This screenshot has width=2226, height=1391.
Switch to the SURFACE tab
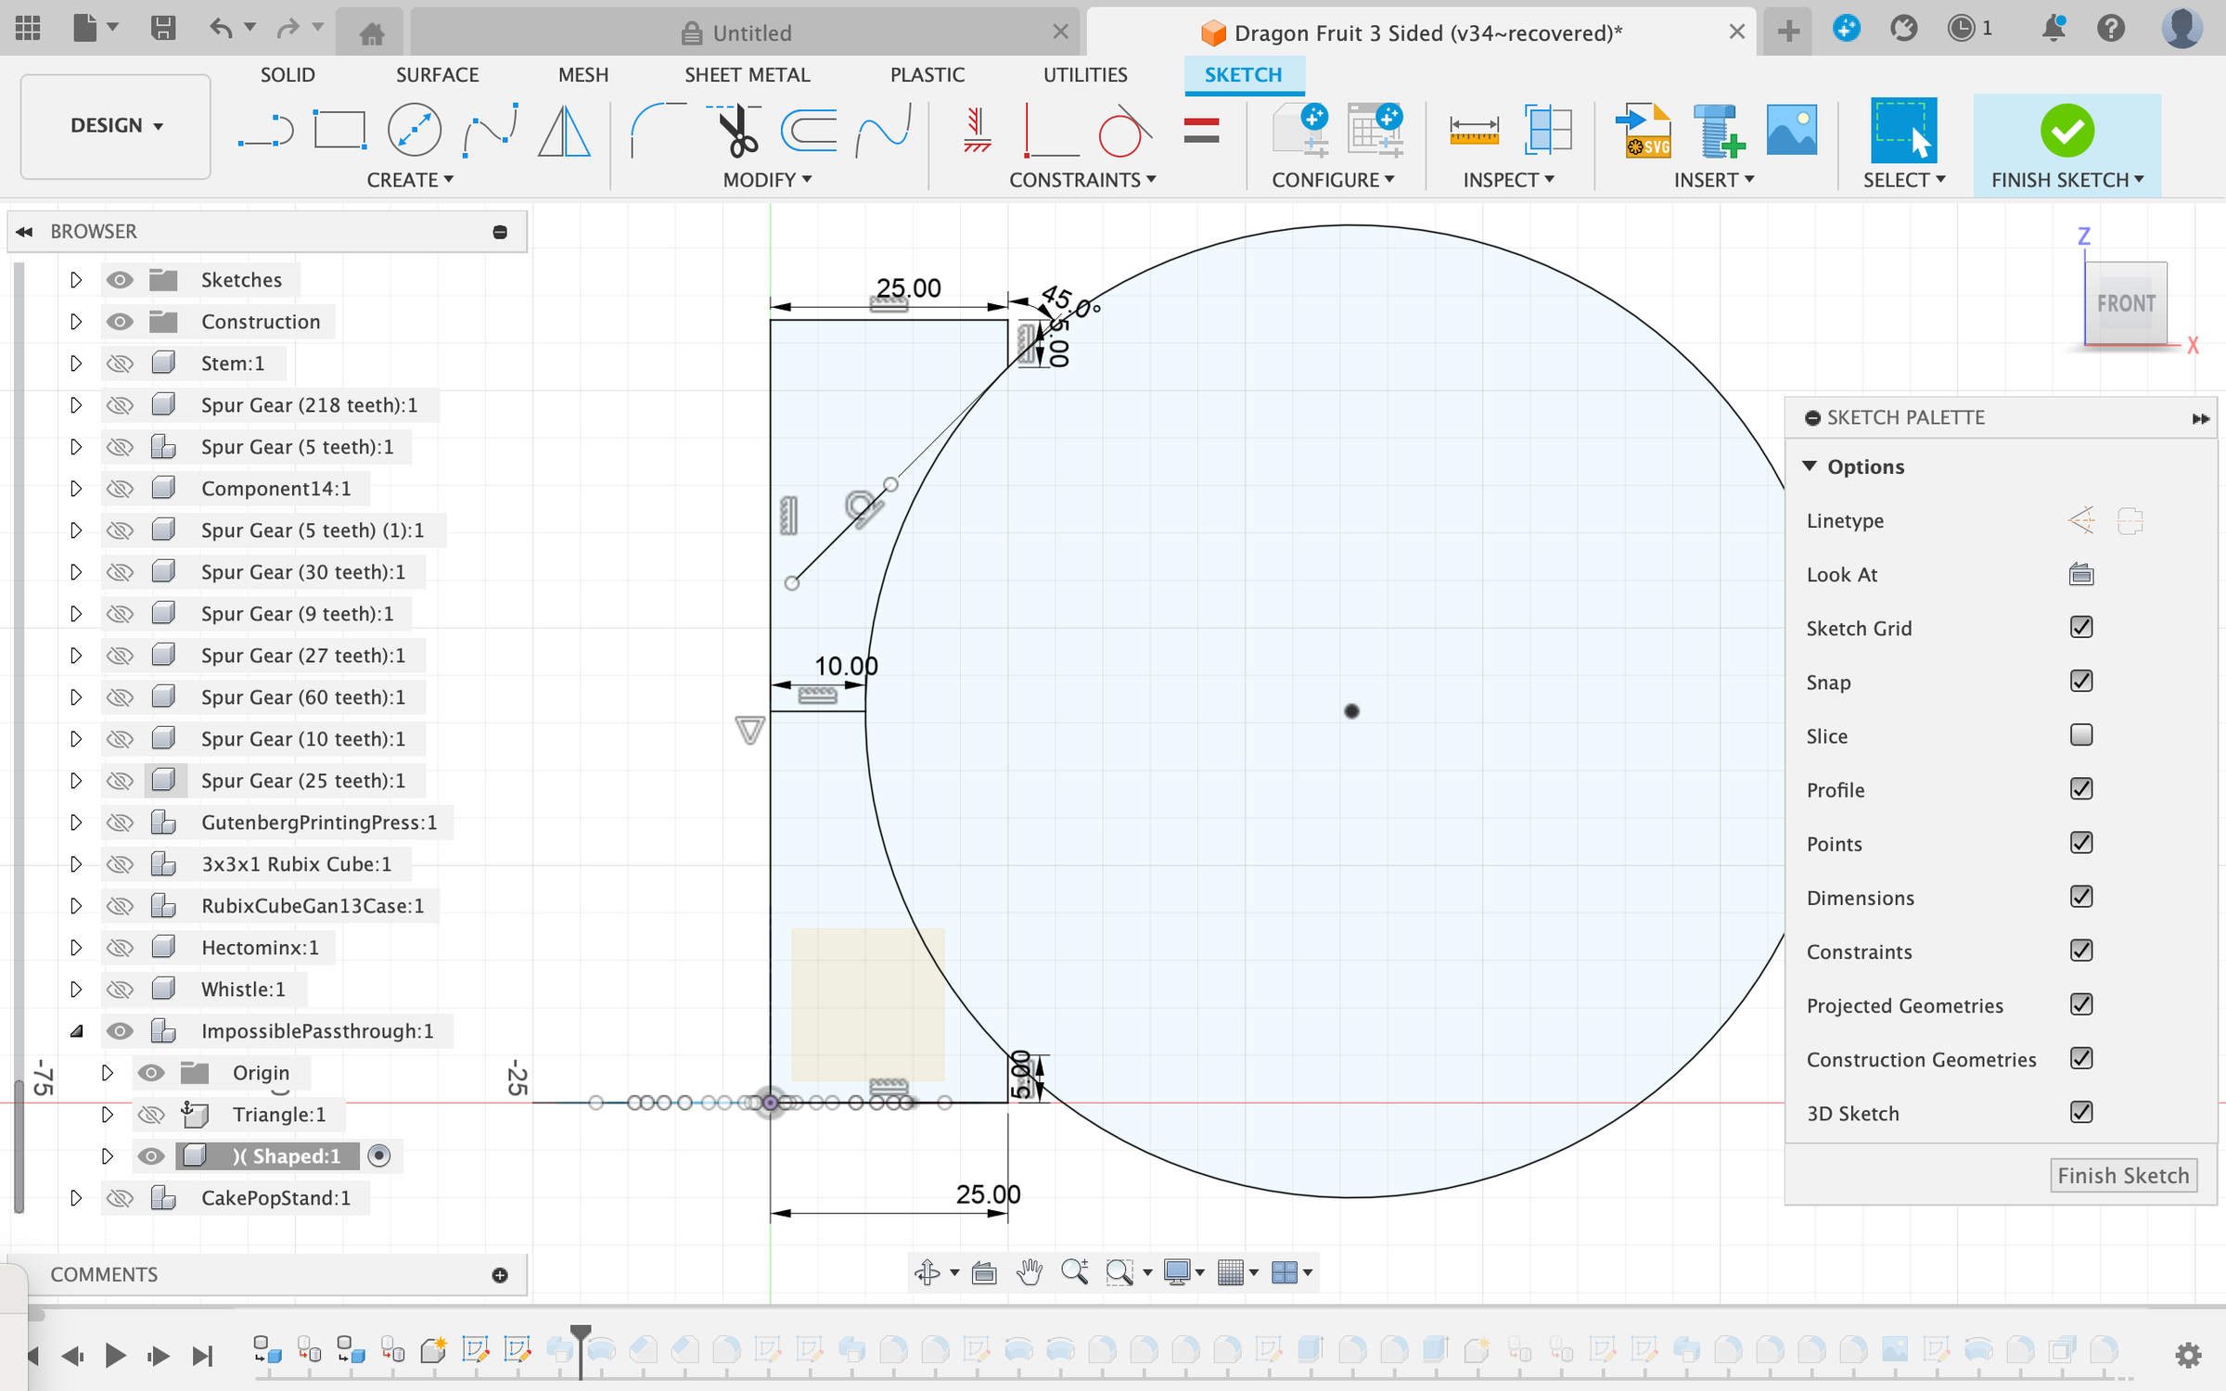point(437,75)
